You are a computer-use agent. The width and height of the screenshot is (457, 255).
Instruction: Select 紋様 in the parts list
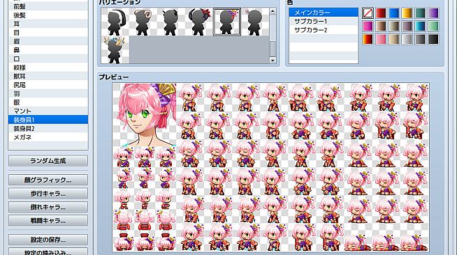point(48,68)
